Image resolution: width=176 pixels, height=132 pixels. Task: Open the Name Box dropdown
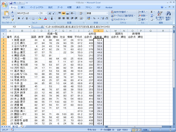click(x=29, y=27)
